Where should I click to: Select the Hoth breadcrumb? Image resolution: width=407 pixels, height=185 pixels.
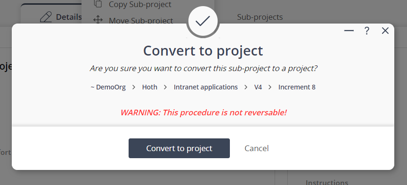pyautogui.click(x=149, y=87)
